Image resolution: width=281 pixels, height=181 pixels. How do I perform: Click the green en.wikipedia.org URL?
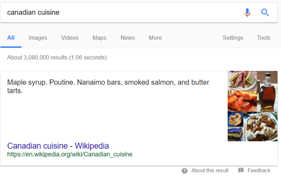(70, 154)
